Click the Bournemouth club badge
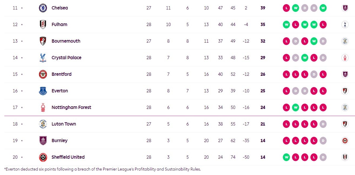 [x=43, y=41]
